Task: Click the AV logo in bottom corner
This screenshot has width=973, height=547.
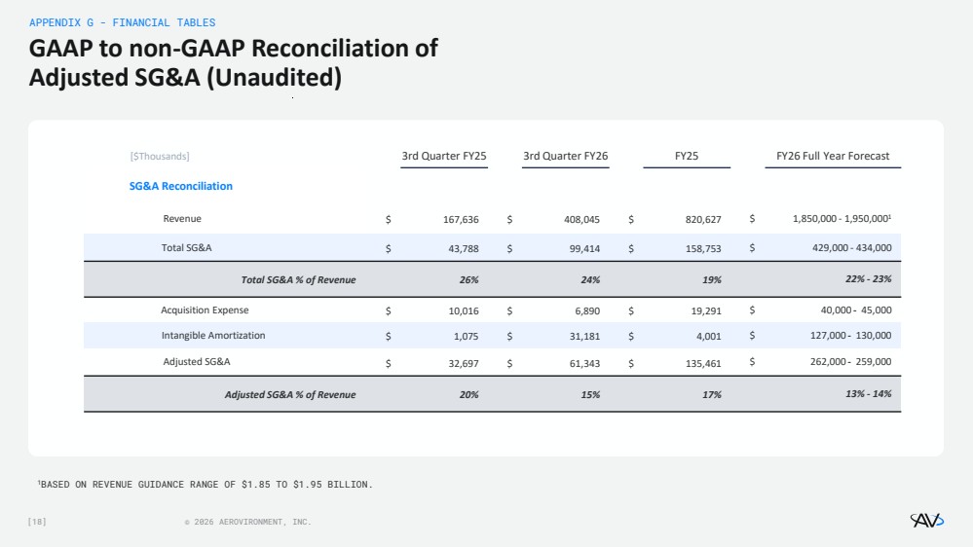Action: pyautogui.click(x=923, y=523)
